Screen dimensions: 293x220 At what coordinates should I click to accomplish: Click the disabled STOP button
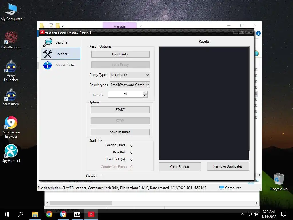tap(120, 121)
